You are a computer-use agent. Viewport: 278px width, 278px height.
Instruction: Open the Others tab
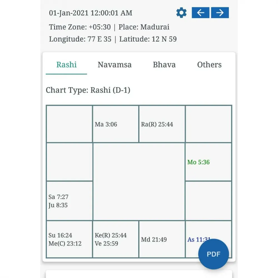coord(209,65)
